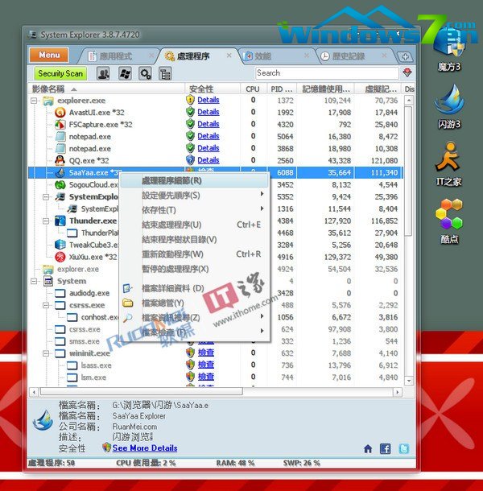Choose 結束處理程序(U) from context menu
This screenshot has width=483, height=491.
click(x=171, y=225)
